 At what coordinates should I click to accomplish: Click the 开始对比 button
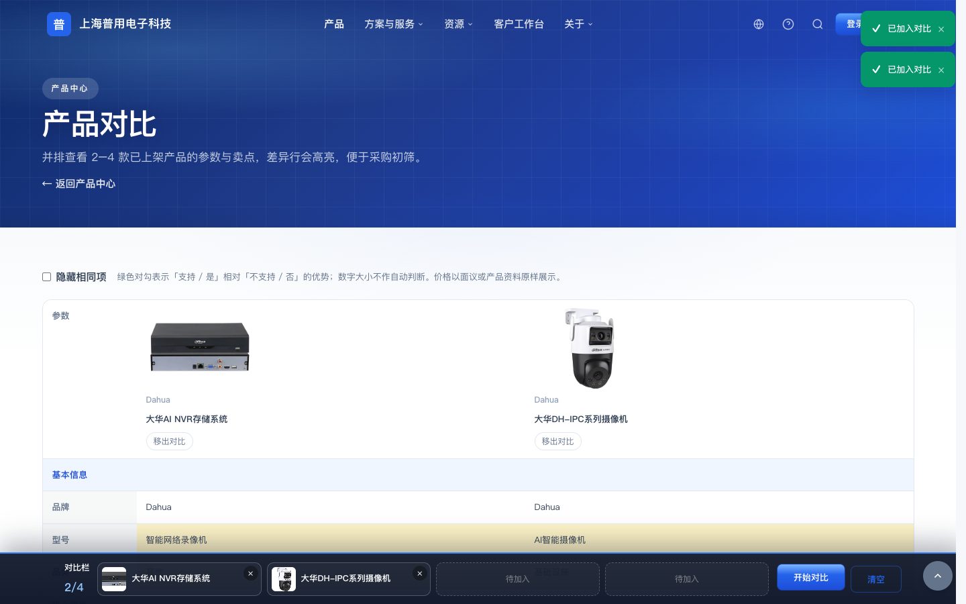(810, 578)
